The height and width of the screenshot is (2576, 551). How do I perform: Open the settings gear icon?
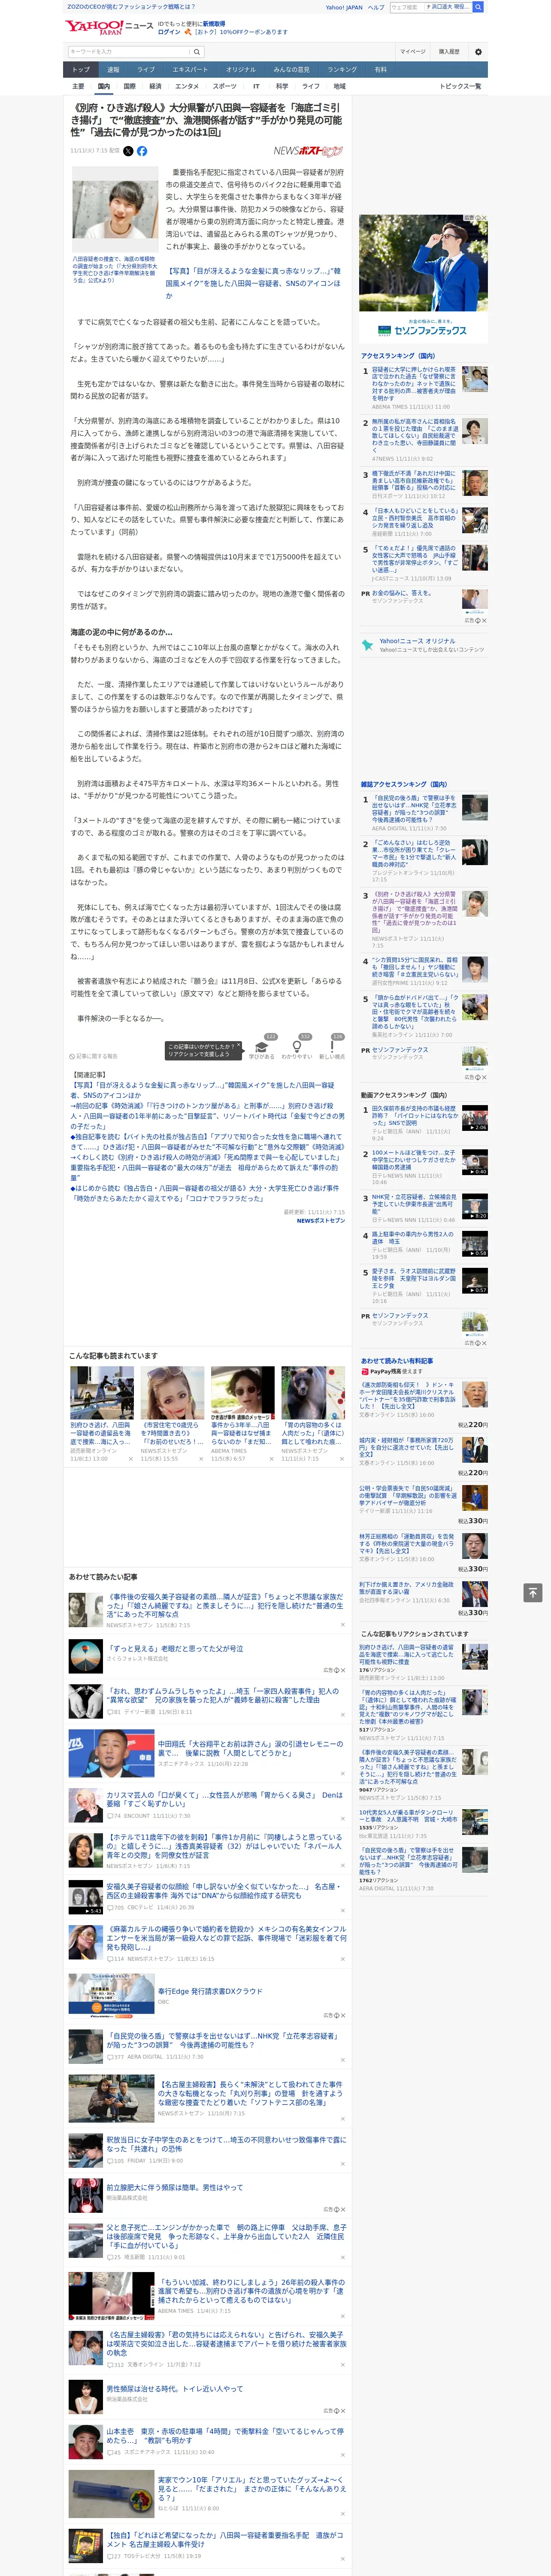[478, 51]
